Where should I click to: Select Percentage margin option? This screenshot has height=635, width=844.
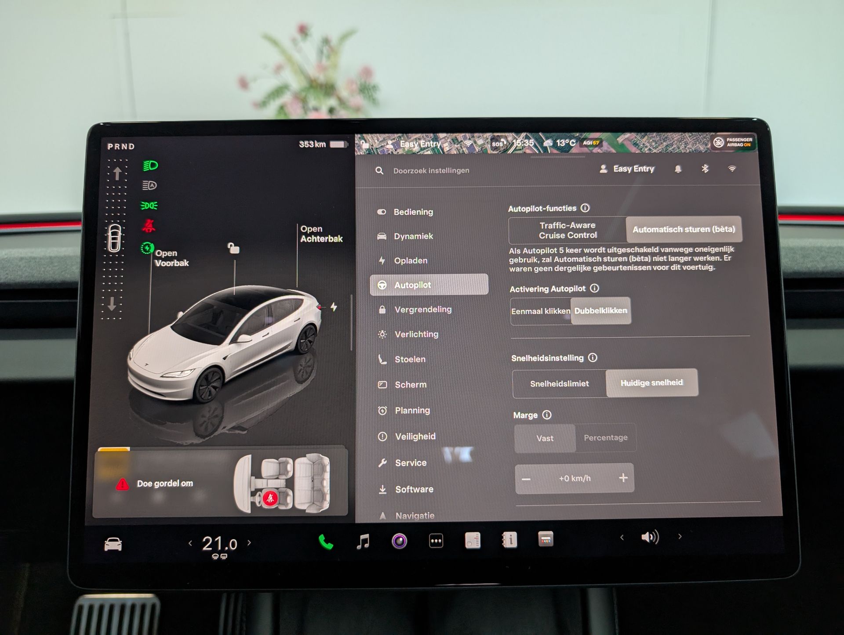coord(605,437)
